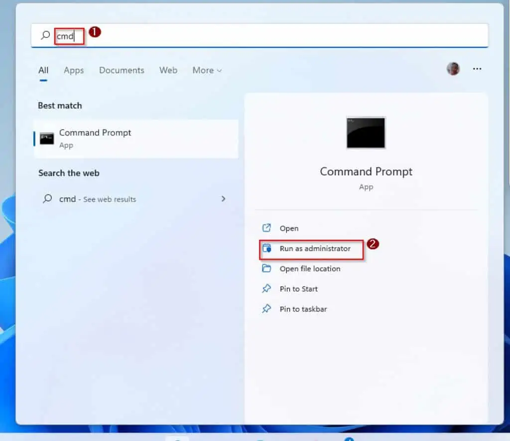Image resolution: width=510 pixels, height=441 pixels.
Task: Click the web search magnifier next to cmd
Action: [x=47, y=199]
